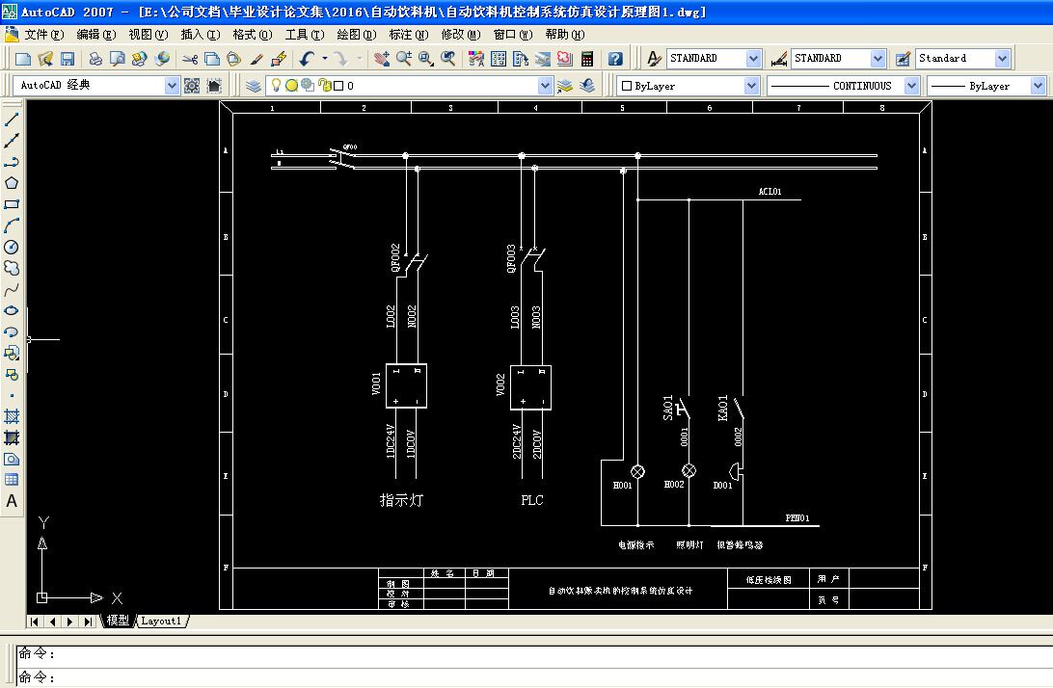The image size is (1053, 688).
Task: Activate Zoom Realtime magnifier icon
Action: click(404, 59)
